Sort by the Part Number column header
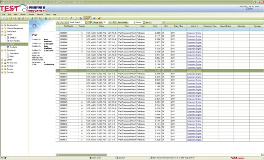This screenshot has height=160, width=264. pos(69,26)
